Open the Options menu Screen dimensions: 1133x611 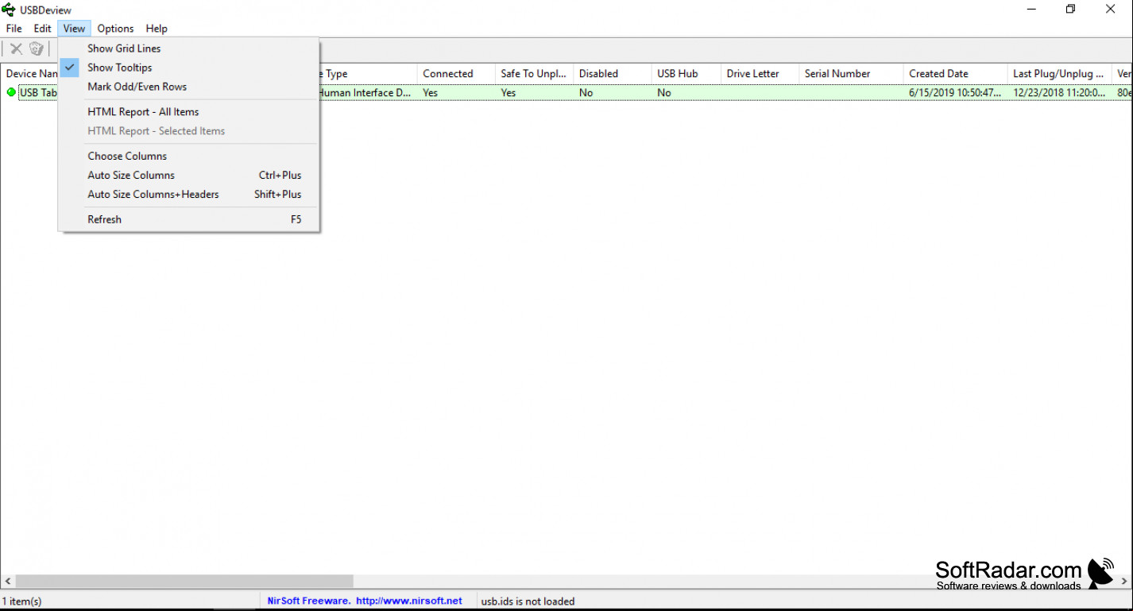[x=115, y=29]
